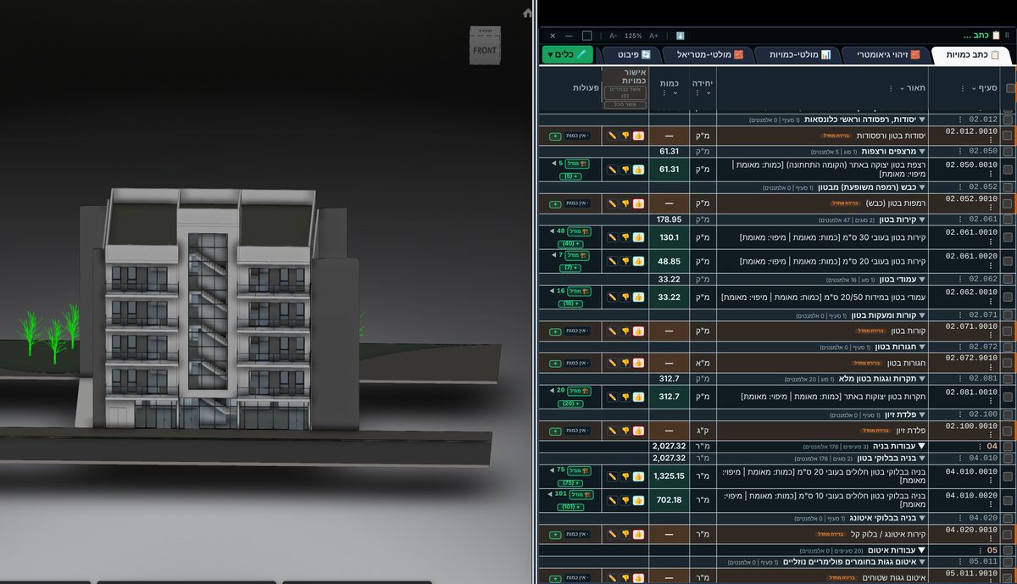This screenshot has width=1017, height=584.
Task: Click the model badge in row 04.010.0020
Action: (x=581, y=494)
